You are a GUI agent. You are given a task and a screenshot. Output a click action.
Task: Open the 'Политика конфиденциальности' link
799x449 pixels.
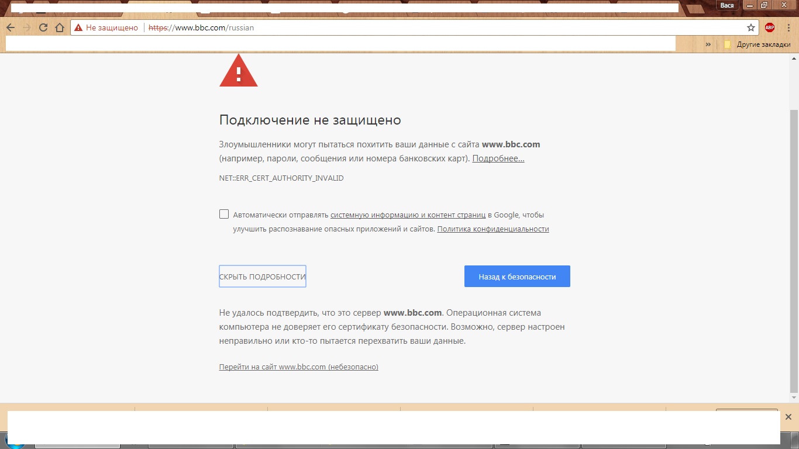[493, 229]
